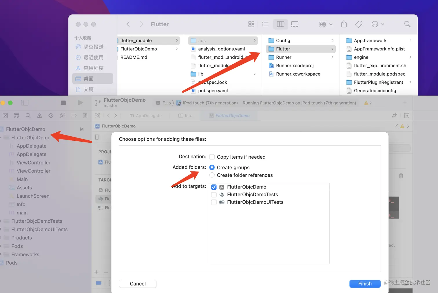Check FlutterObjcDemoUITests target checkbox
The image size is (438, 293).
pyautogui.click(x=214, y=202)
